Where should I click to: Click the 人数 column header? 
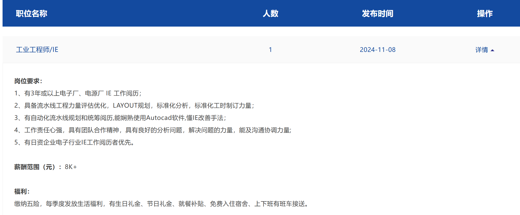270,14
